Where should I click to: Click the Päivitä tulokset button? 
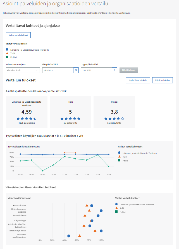click(128, 71)
